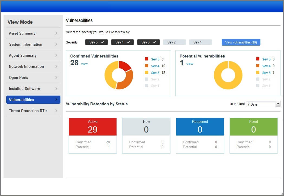Image resolution: width=284 pixels, height=196 pixels.
Task: Toggle off the Sev 4 severity filter
Action: [122, 42]
